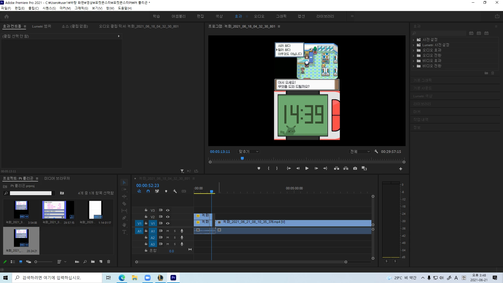Expand the 사전 설정 effects folder

[413, 40]
